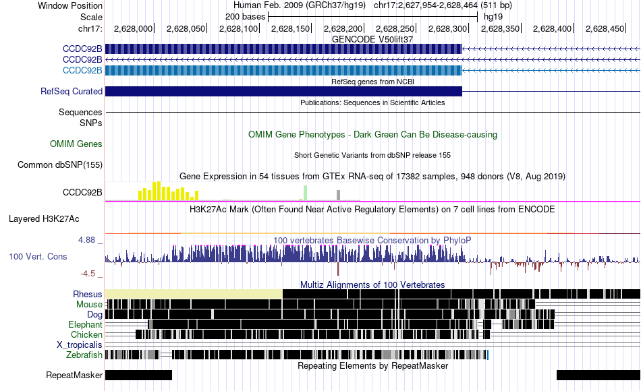Click the chr17: ruler label

pos(90,28)
